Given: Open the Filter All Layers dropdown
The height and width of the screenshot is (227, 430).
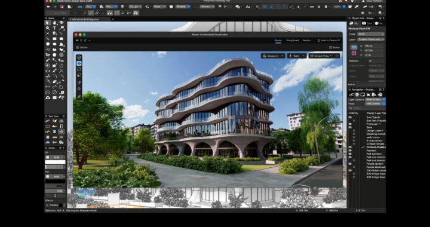Looking at the screenshot, I should click(x=375, y=103).
